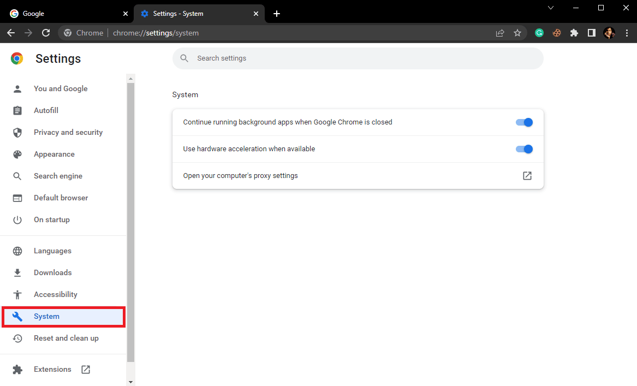Toggle the browser side panel icon
The height and width of the screenshot is (386, 637).
click(592, 33)
